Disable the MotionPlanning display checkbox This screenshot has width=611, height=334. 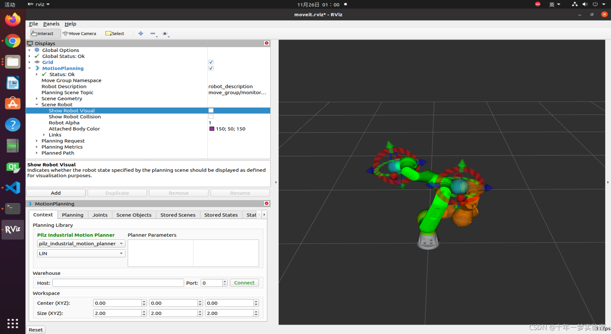coord(211,68)
